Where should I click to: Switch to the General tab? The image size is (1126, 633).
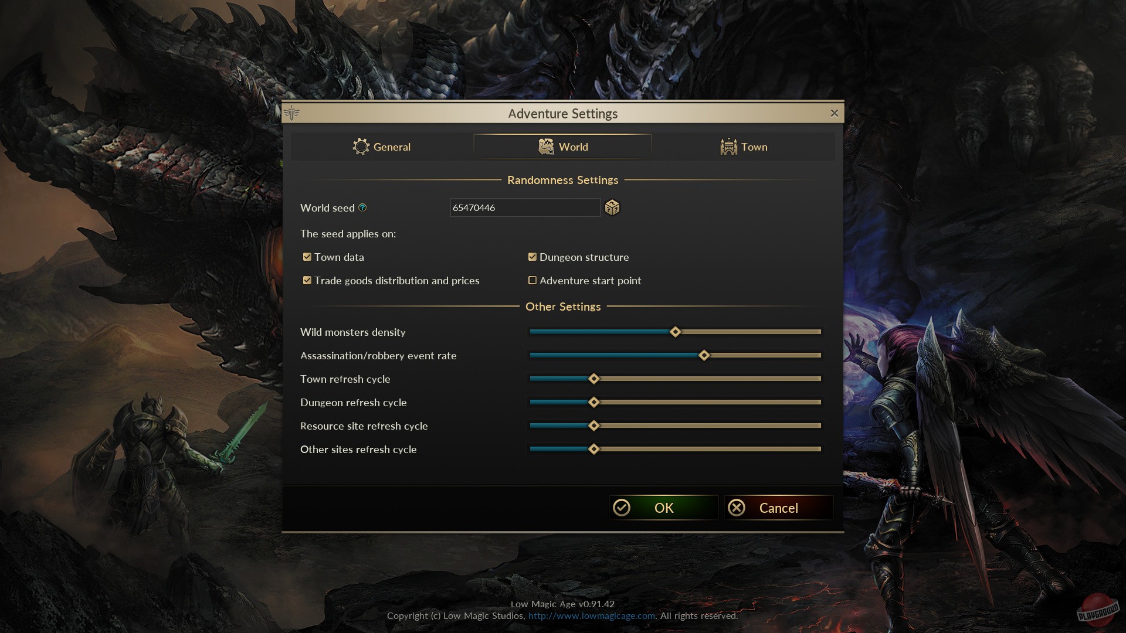tap(382, 147)
